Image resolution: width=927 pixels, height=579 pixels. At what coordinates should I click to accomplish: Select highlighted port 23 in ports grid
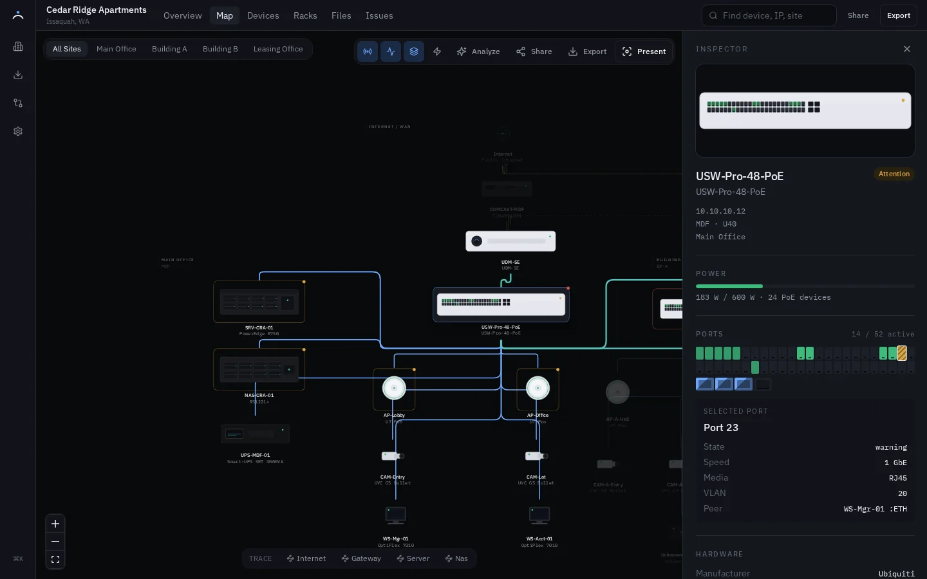902,353
